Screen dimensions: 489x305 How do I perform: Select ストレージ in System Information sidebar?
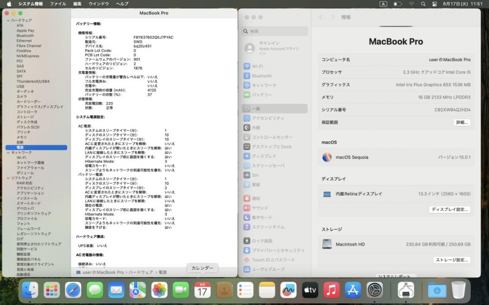[x=25, y=117]
